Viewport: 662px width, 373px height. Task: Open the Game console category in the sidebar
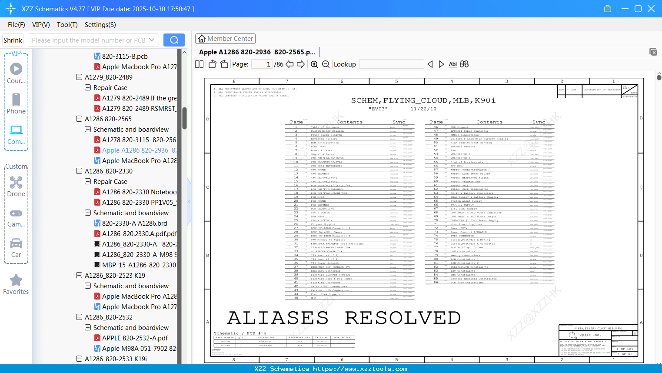pyautogui.click(x=16, y=217)
